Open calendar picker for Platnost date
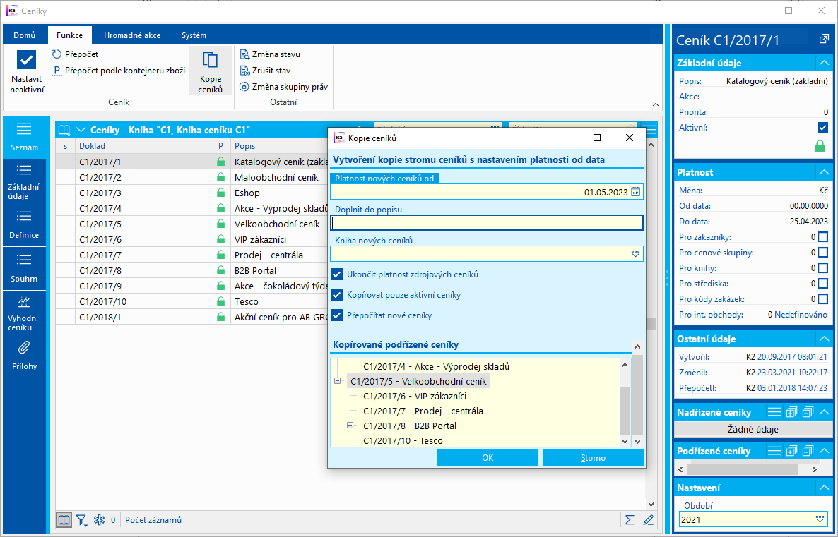The width and height of the screenshot is (838, 537). click(x=635, y=191)
